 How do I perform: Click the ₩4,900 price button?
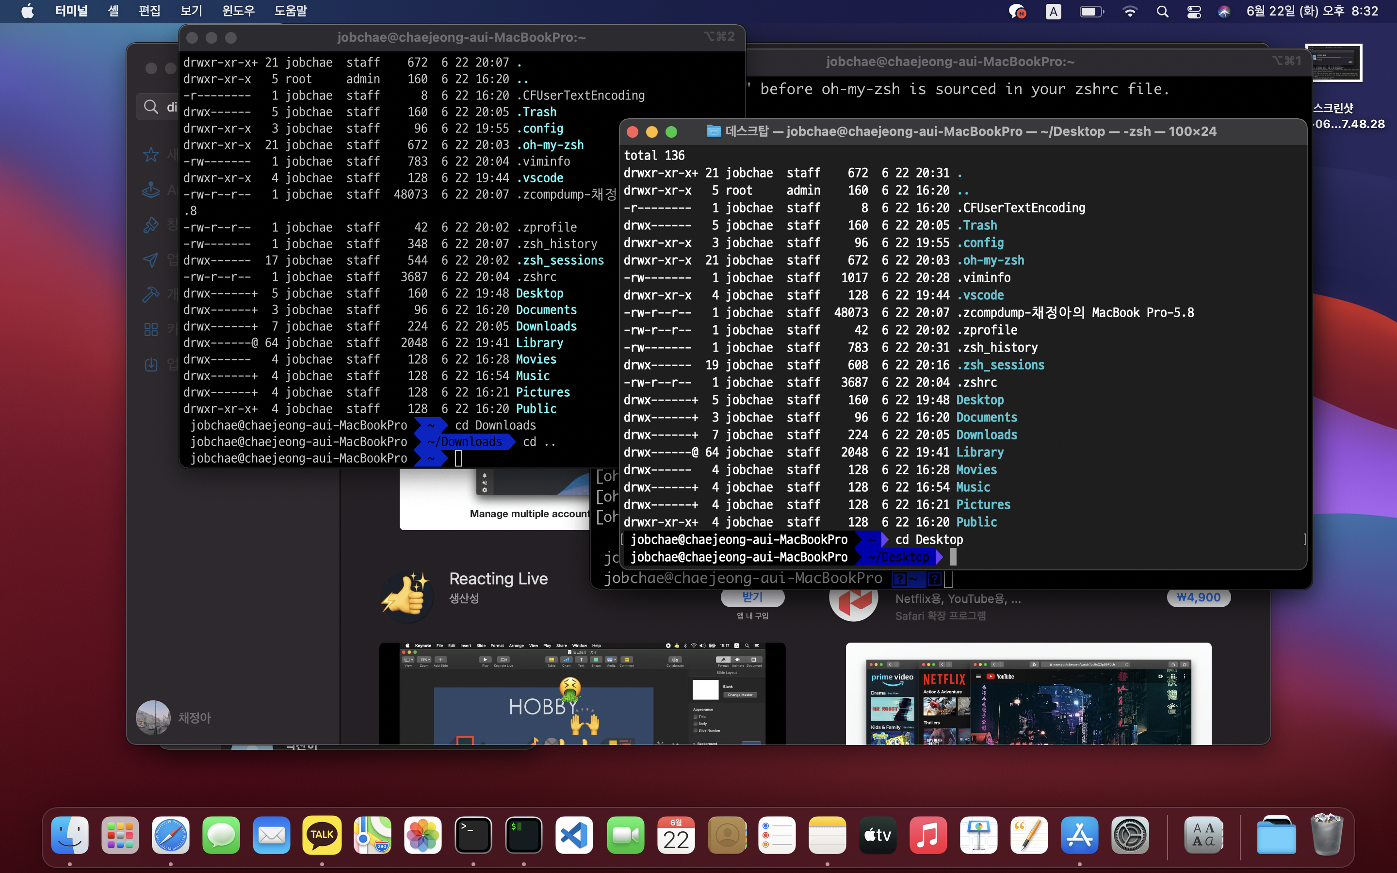coord(1199,598)
